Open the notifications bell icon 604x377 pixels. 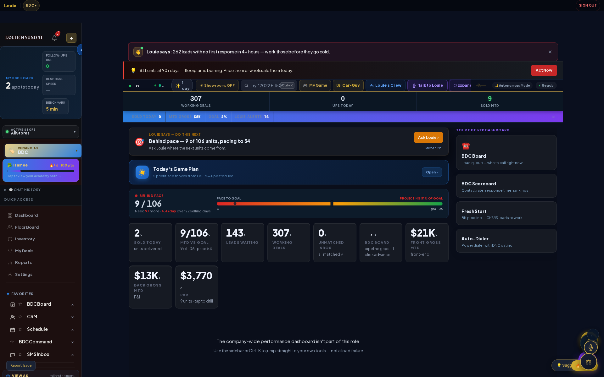point(54,38)
